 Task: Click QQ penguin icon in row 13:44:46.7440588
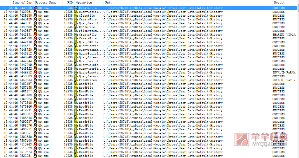(36, 27)
